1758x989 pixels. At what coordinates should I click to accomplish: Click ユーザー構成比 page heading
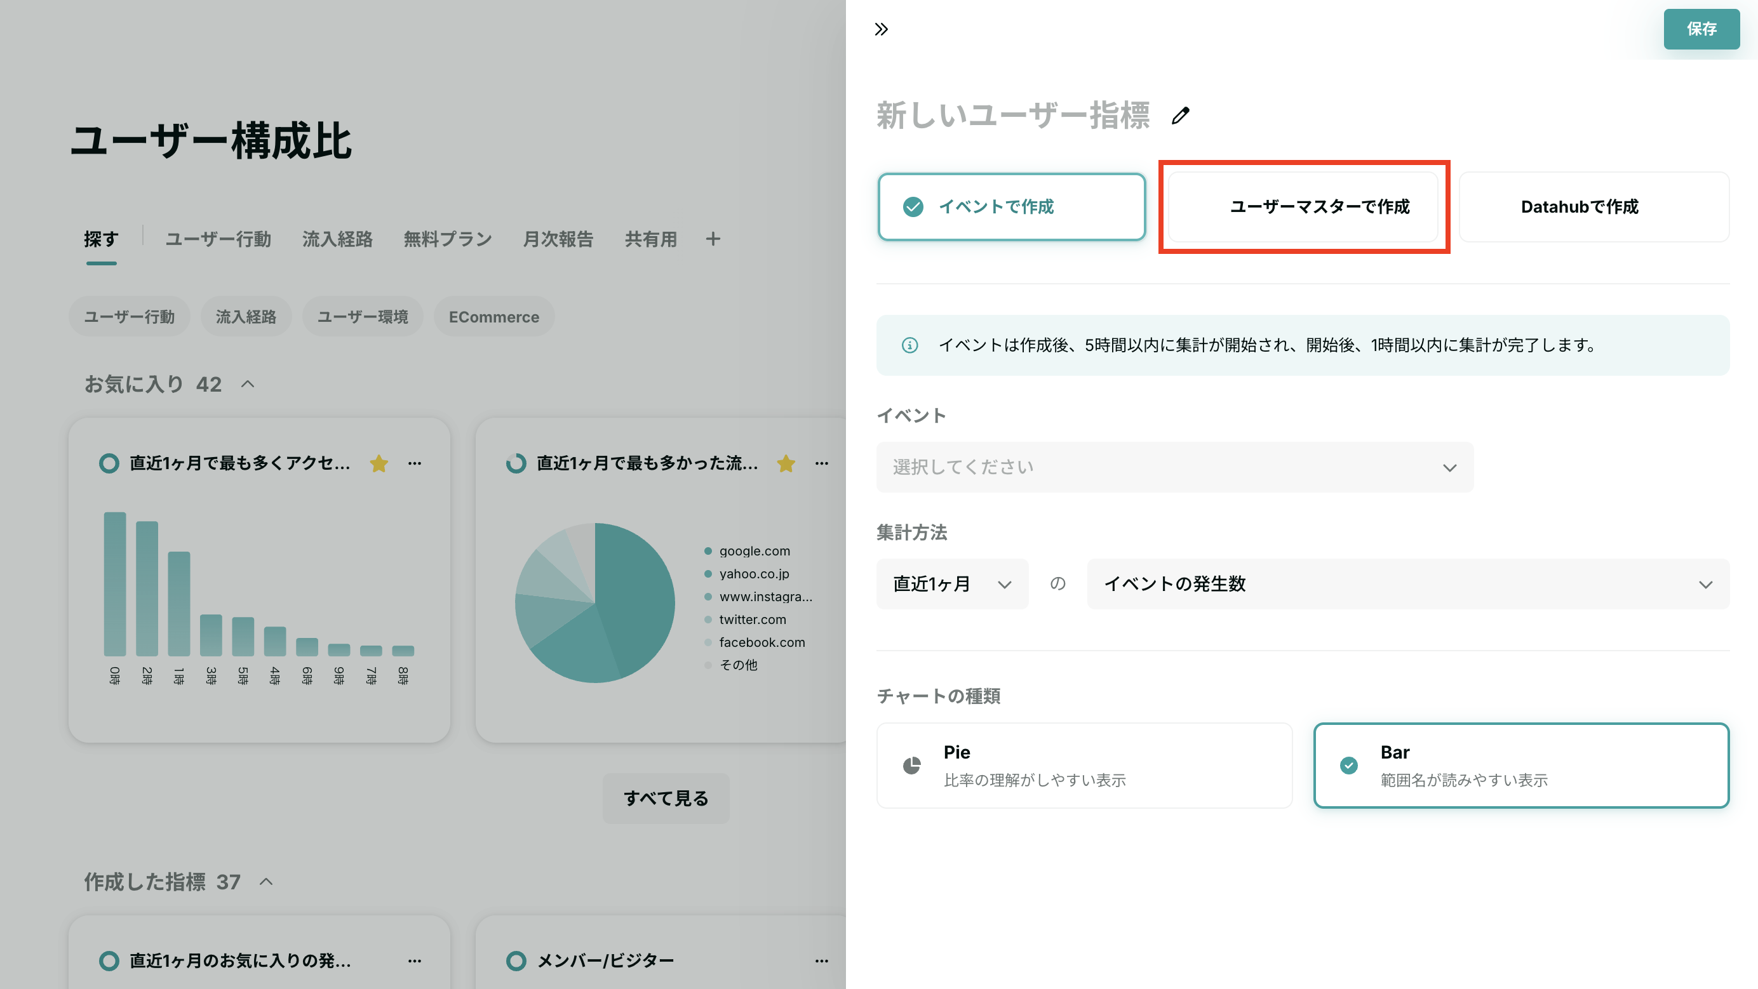pos(211,141)
